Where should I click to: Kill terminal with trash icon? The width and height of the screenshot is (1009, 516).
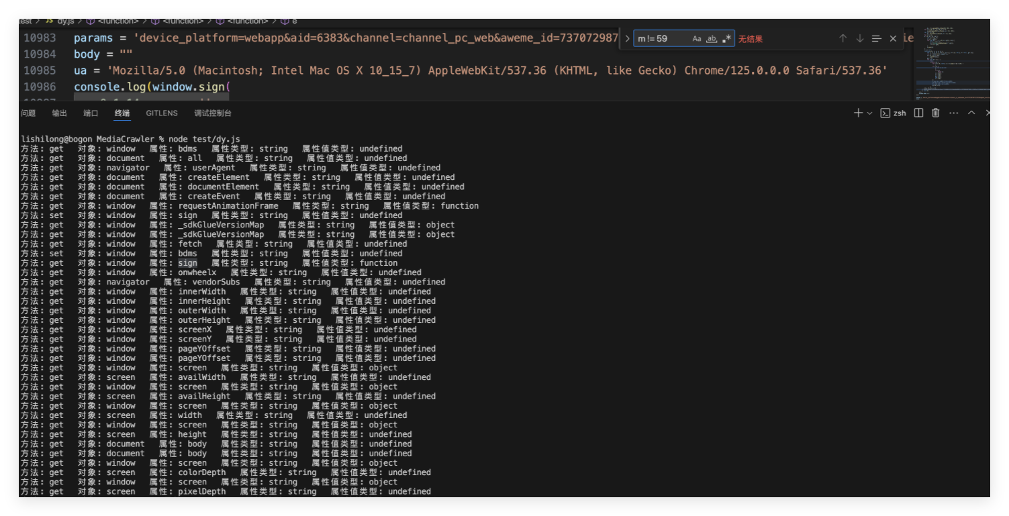coord(936,113)
